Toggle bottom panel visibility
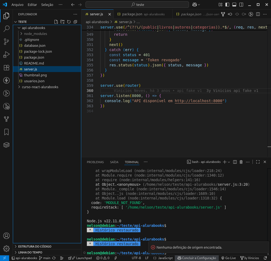Screen dimensions: 271x261 tap(234, 5)
